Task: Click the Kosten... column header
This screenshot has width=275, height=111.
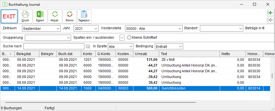Action: (125, 54)
